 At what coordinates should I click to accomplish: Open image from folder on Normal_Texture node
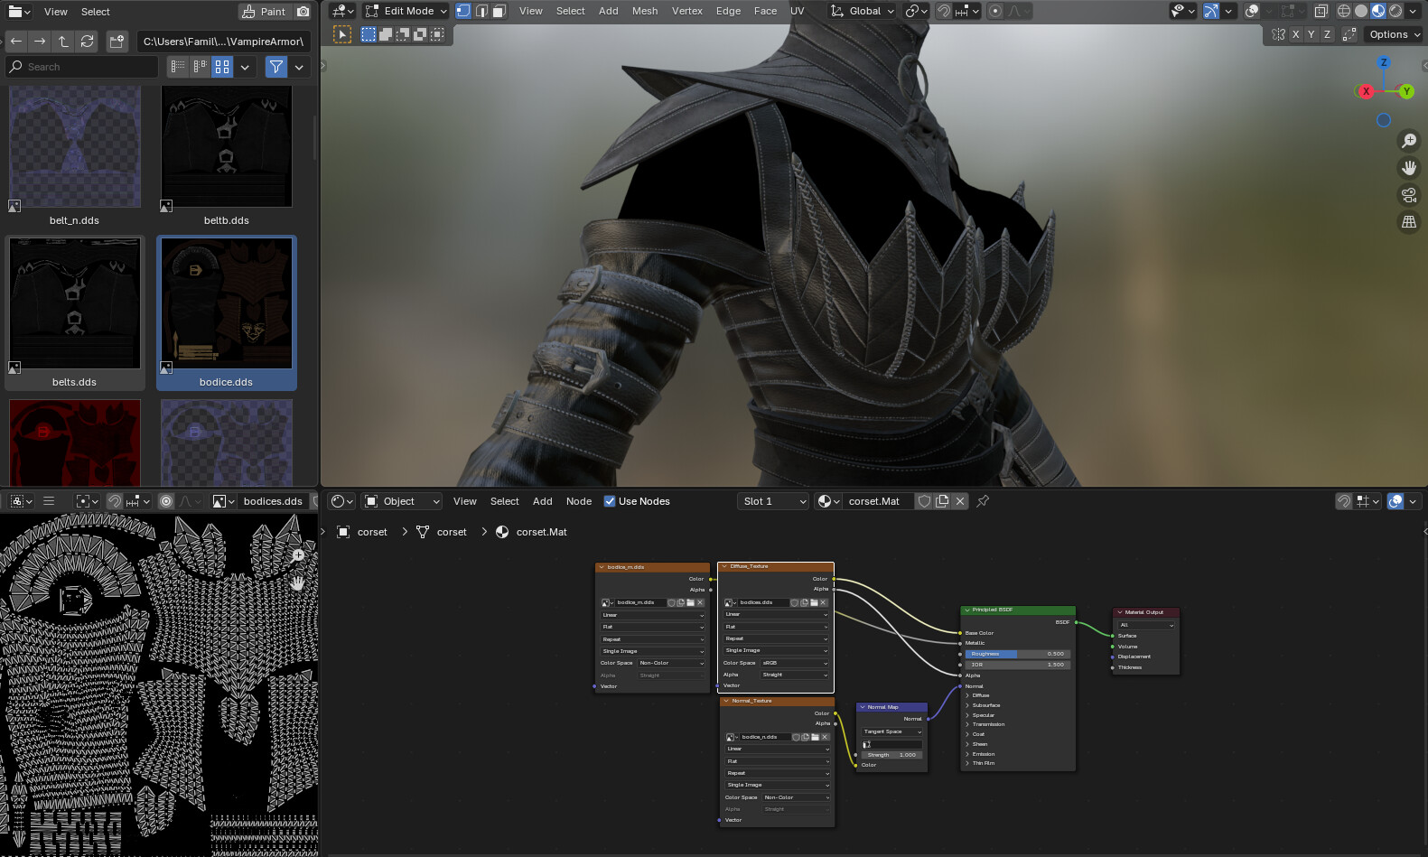(x=815, y=737)
